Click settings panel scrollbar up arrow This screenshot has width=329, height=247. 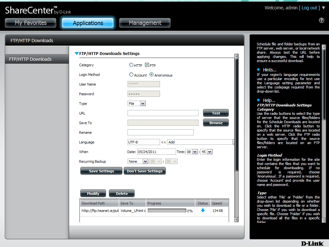[x=236, y=56]
